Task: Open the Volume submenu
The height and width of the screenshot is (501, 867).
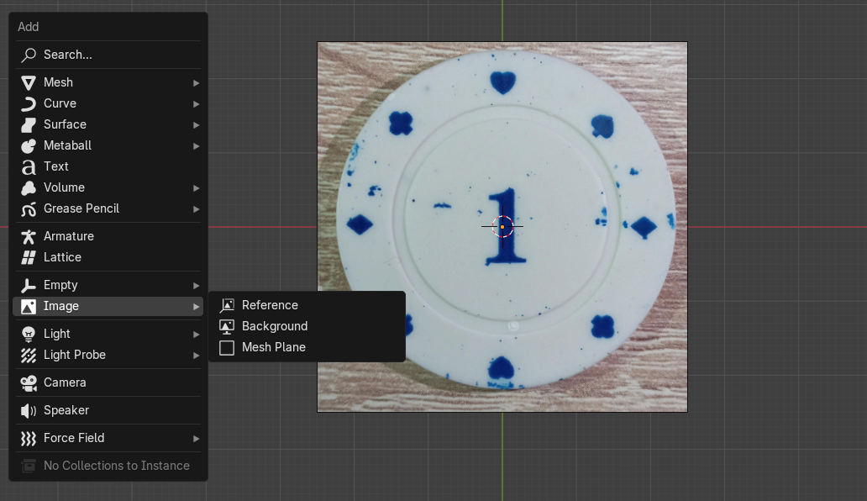Action: pos(64,187)
